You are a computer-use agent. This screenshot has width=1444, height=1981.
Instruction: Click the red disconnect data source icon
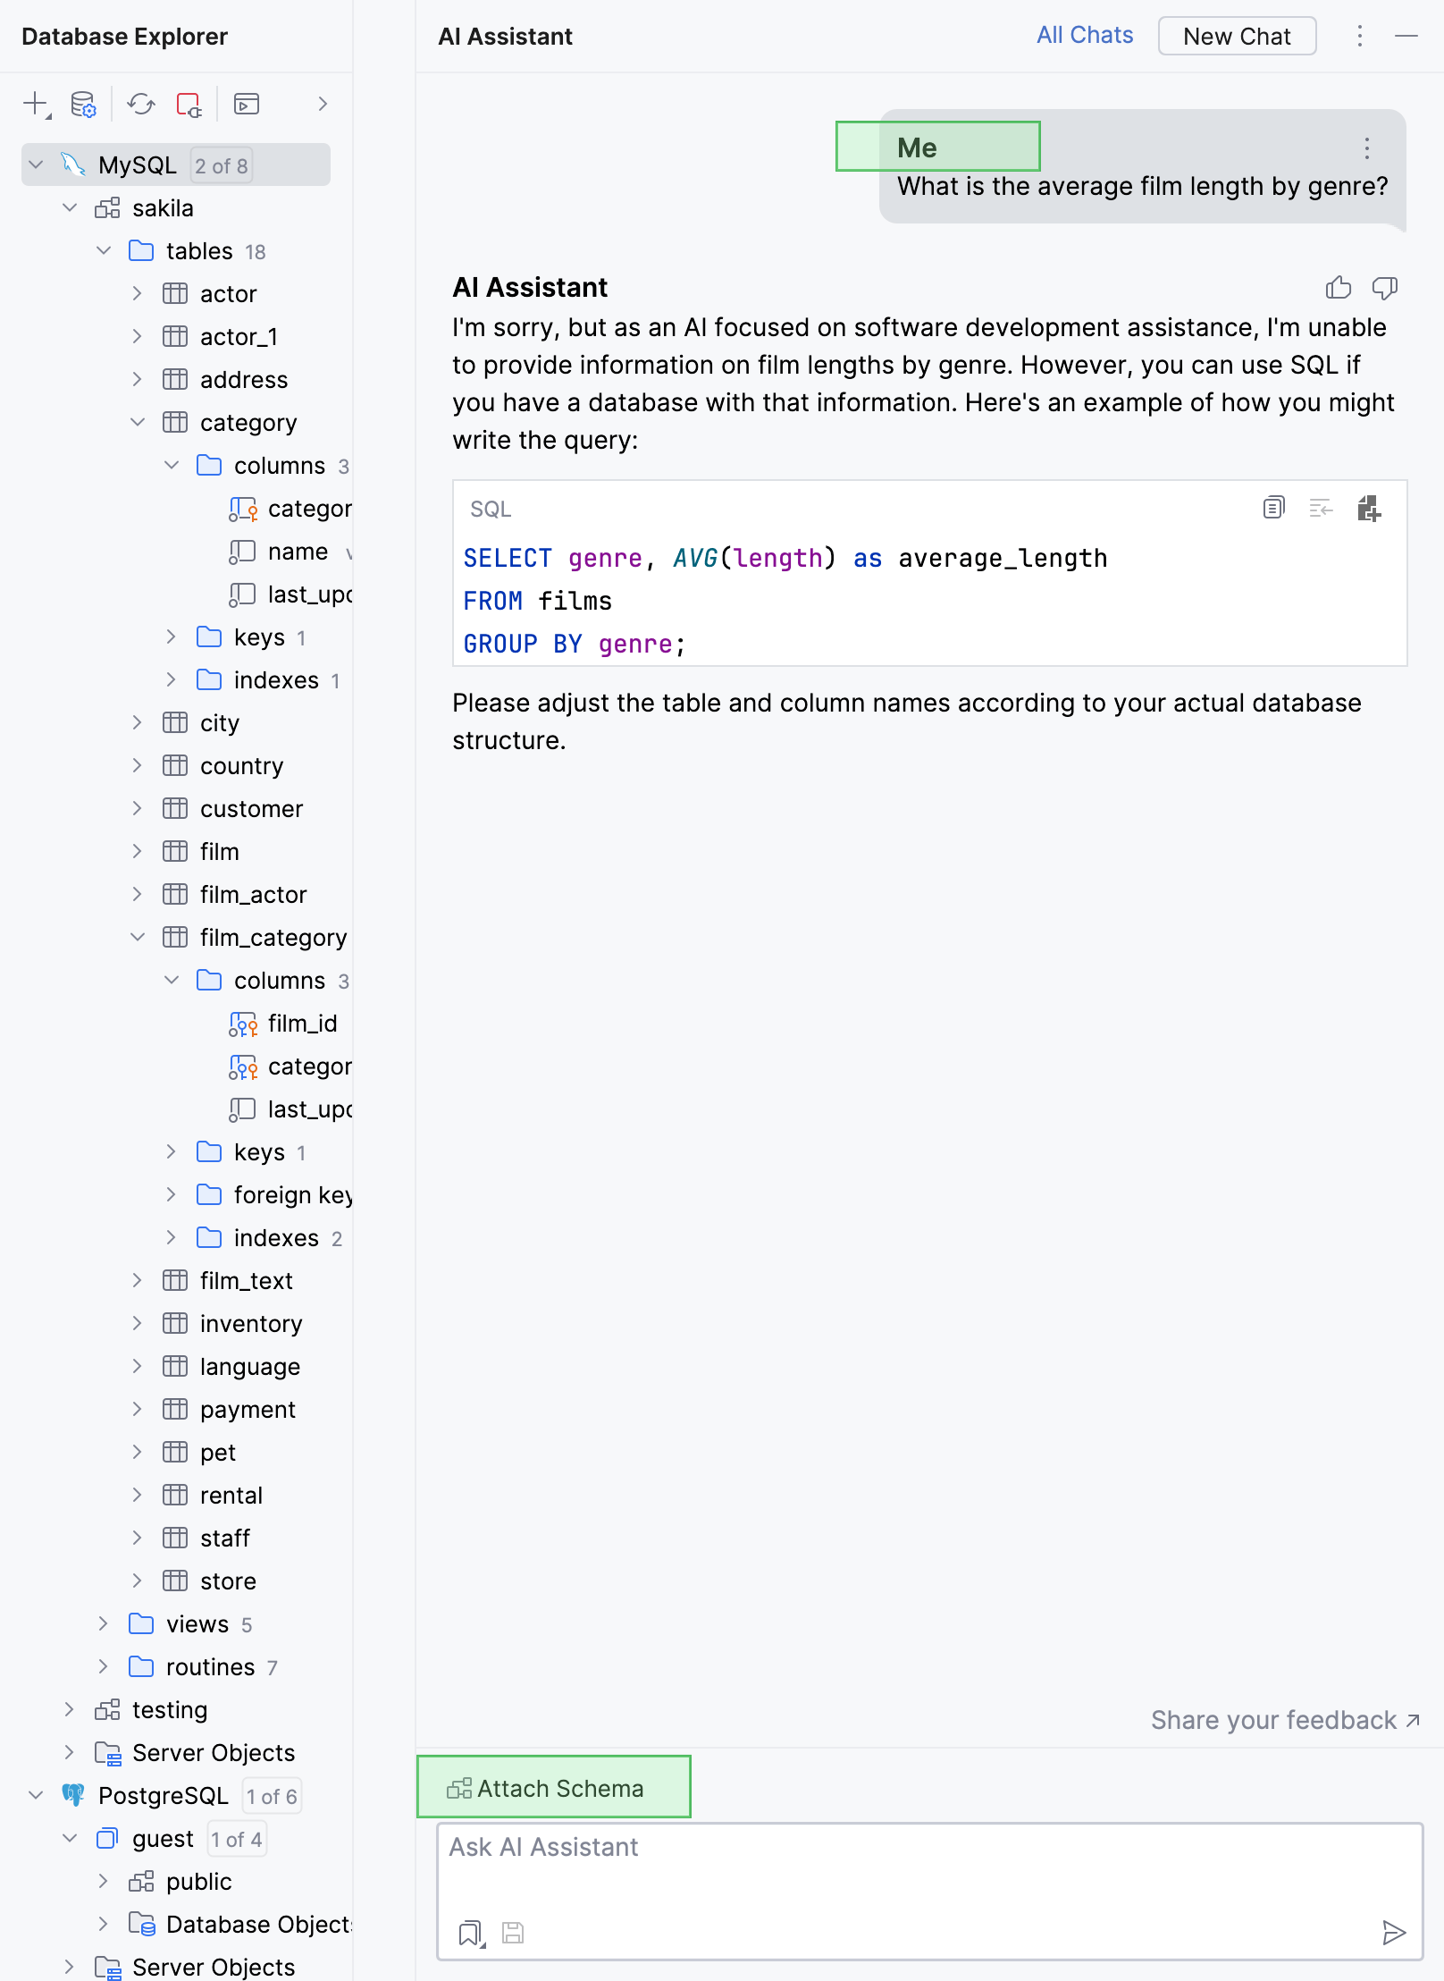pyautogui.click(x=189, y=104)
